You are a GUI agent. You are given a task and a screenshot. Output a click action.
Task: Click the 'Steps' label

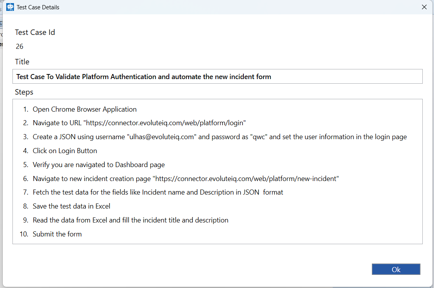pos(24,92)
